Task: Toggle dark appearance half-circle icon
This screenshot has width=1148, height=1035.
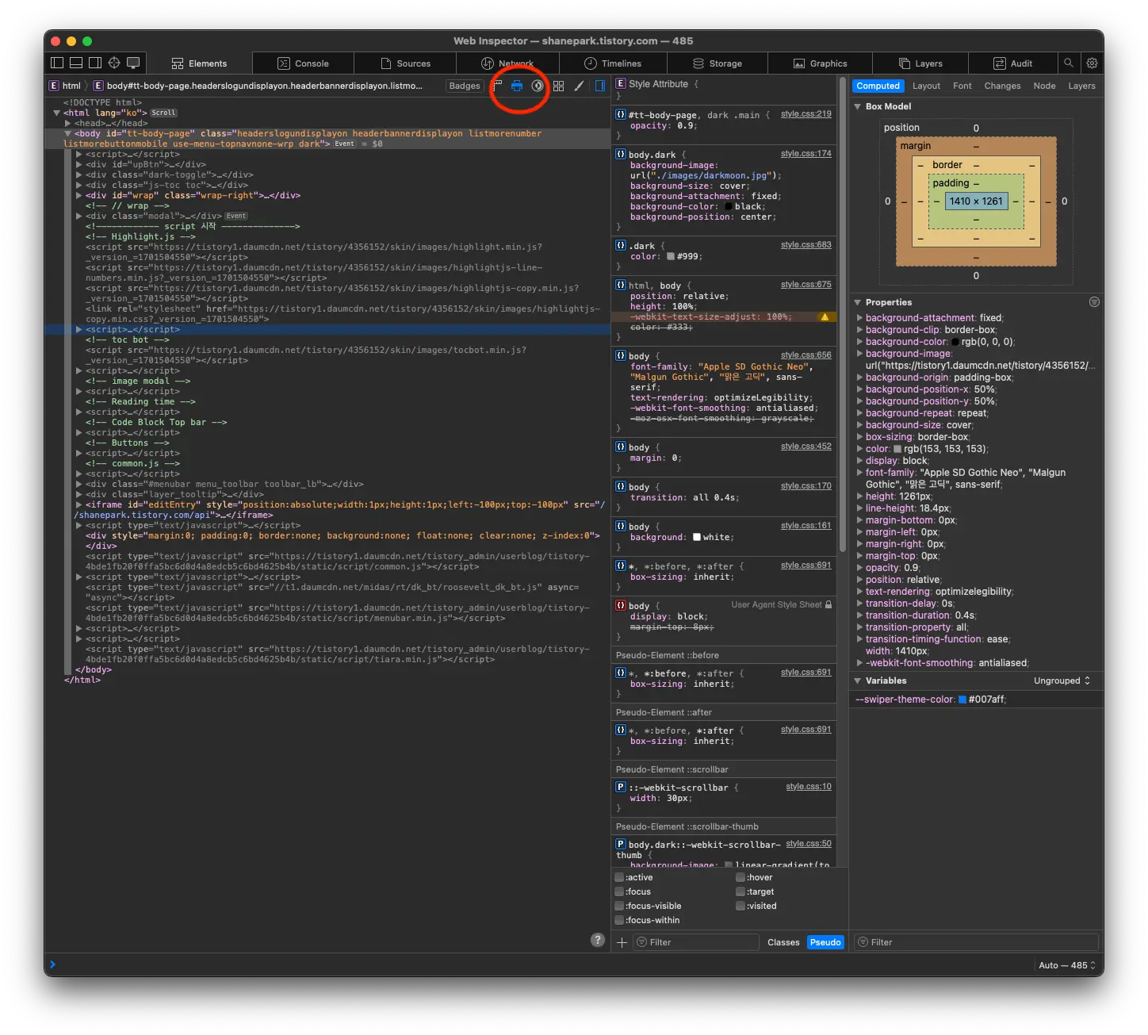Action: (538, 86)
